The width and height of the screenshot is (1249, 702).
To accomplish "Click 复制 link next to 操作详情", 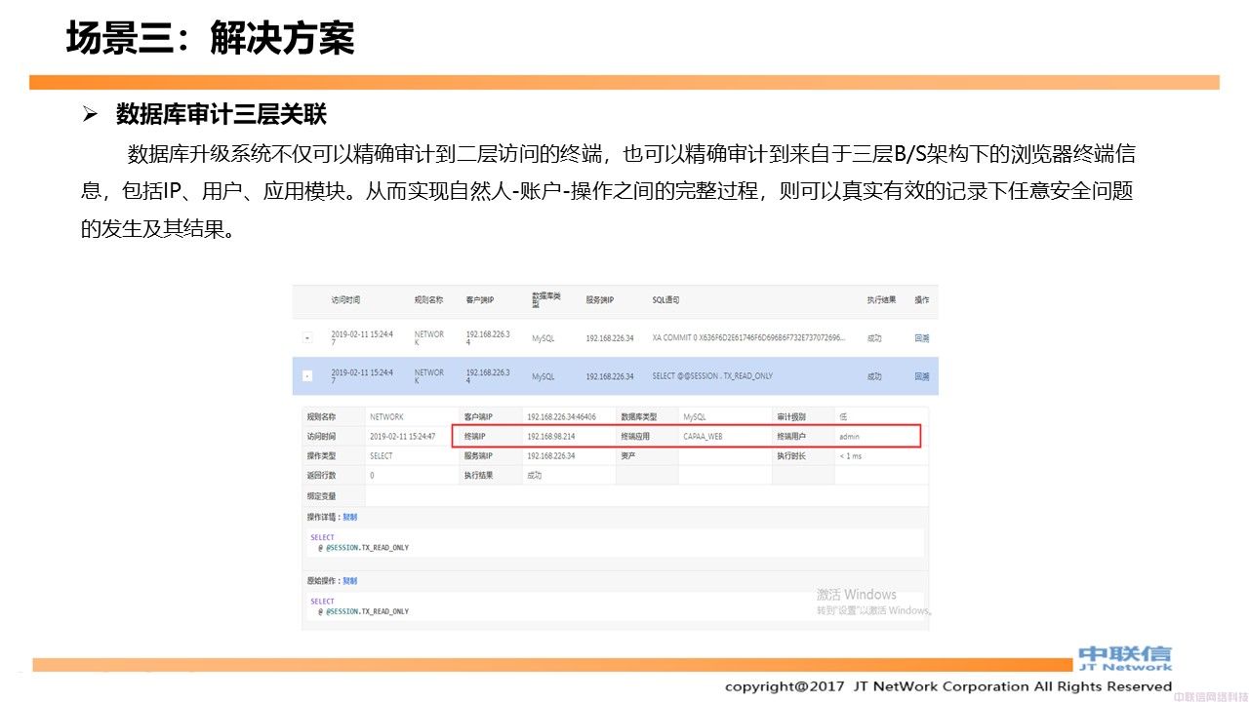I will coord(349,517).
